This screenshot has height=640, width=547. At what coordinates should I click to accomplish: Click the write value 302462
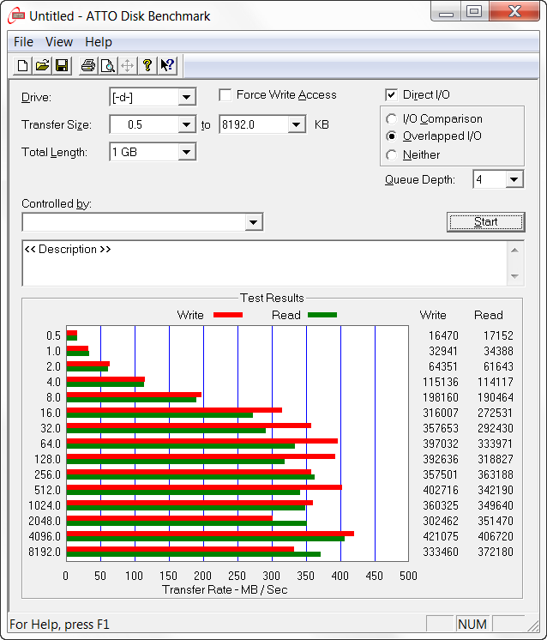coord(441,521)
